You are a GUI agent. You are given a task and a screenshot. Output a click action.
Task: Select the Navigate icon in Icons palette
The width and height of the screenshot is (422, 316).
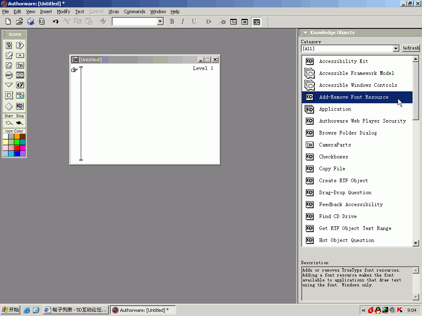click(9, 85)
